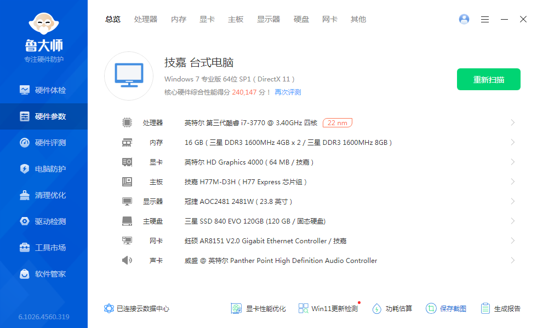Click 生成报告 to generate report
The image size is (537, 328).
click(500, 308)
